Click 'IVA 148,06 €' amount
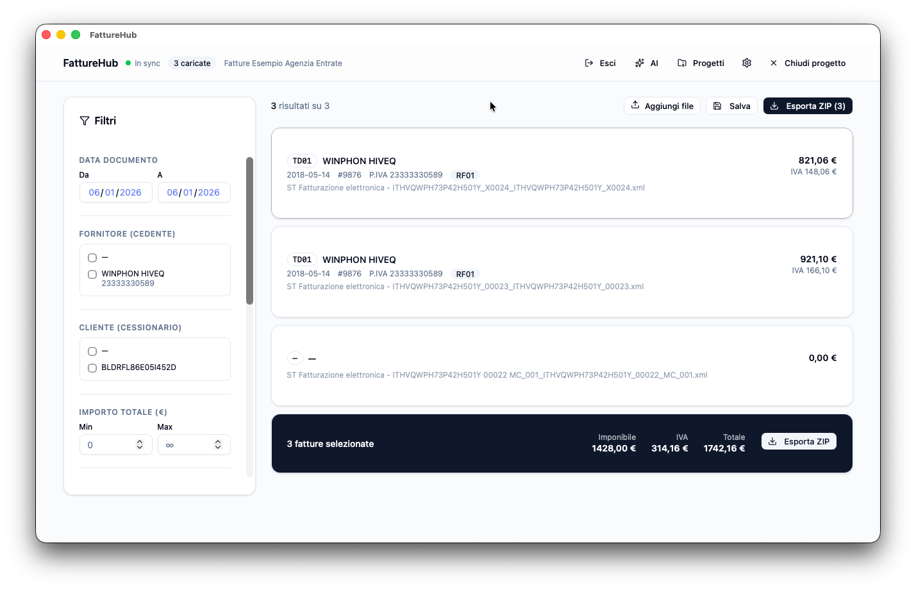This screenshot has height=590, width=916. coord(813,172)
